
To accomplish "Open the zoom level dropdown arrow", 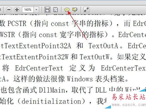I will coord(36,10).
